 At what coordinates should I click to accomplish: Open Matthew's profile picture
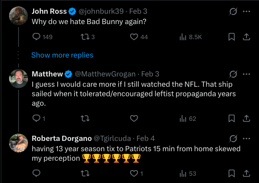(19, 79)
